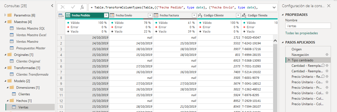Open the Fecha Pedido column filter dropdown
Image resolution: width=337 pixels, height=112 pixels.
[x=106, y=15]
